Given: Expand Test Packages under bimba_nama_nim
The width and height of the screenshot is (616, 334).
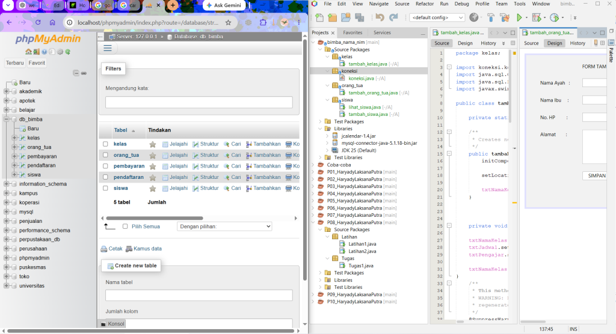Looking at the screenshot, I should tap(320, 122).
